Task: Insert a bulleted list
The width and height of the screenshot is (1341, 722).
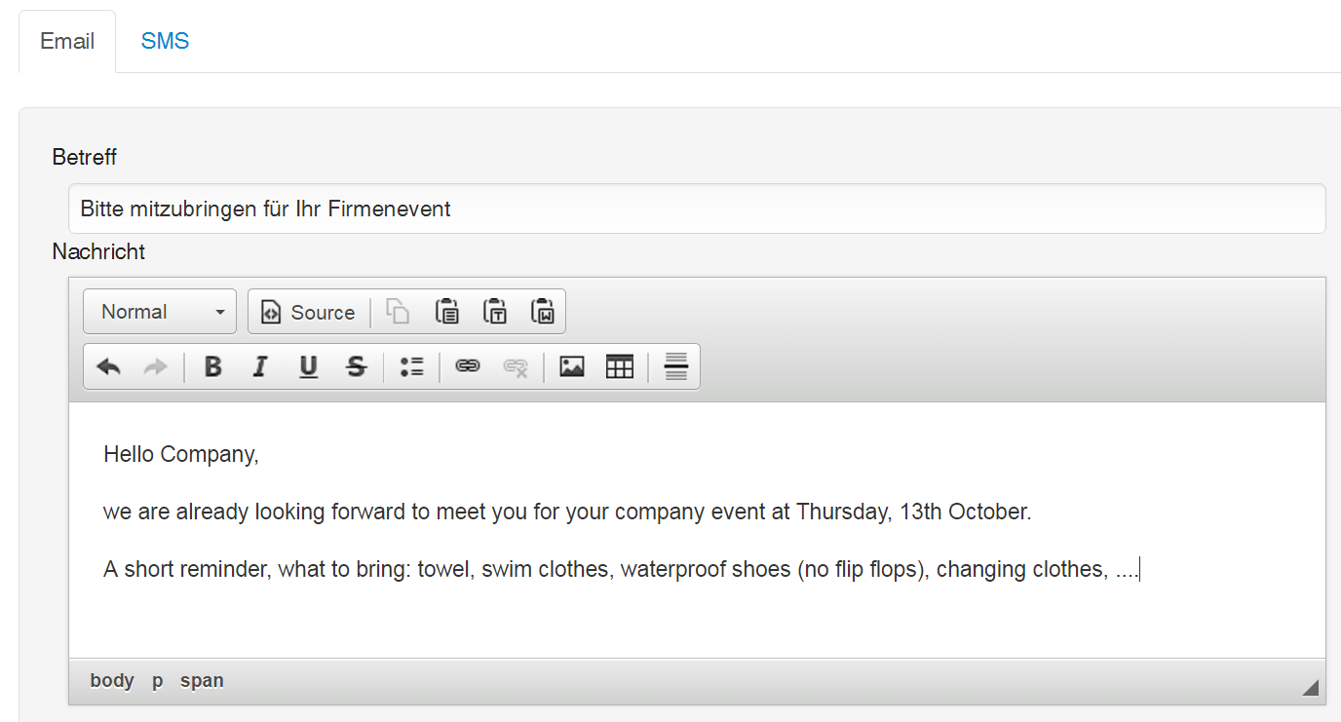Action: coord(412,367)
